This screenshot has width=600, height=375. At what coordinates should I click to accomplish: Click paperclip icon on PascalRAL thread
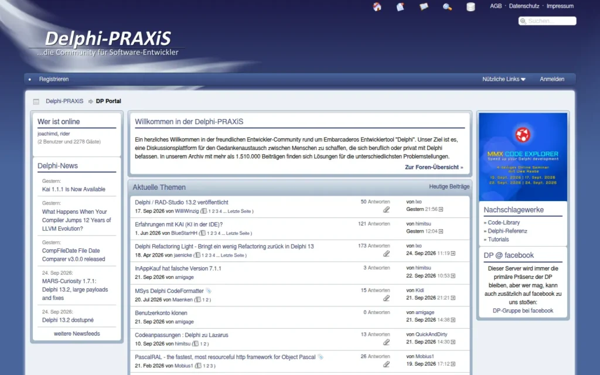(x=387, y=364)
